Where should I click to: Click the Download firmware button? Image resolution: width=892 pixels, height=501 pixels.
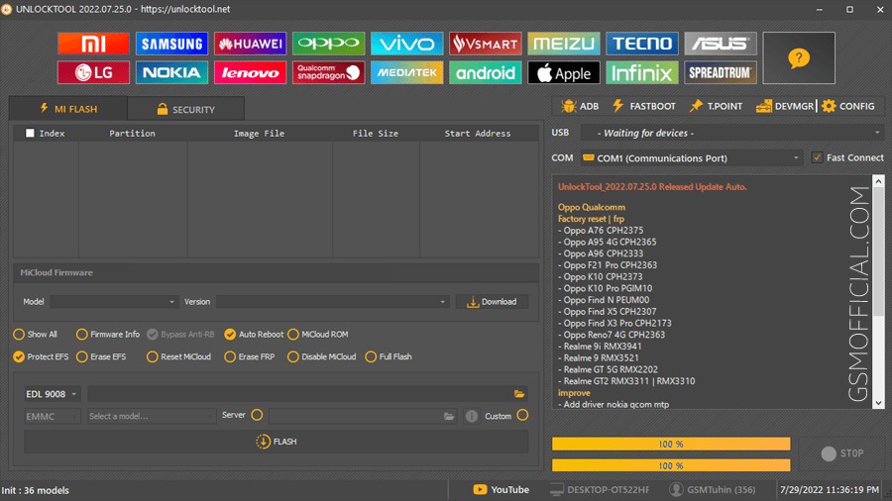pos(492,302)
